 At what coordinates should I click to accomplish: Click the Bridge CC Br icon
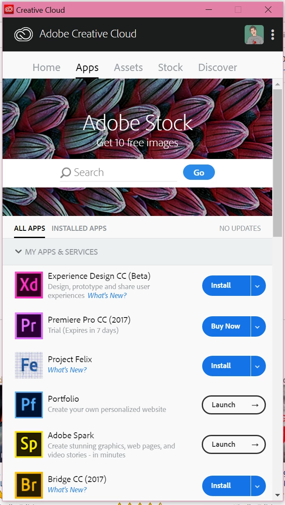(x=29, y=485)
